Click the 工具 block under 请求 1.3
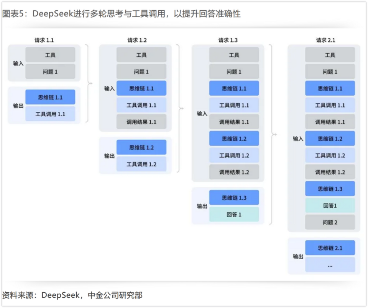Viewport: 368px width, 308px height. point(234,55)
